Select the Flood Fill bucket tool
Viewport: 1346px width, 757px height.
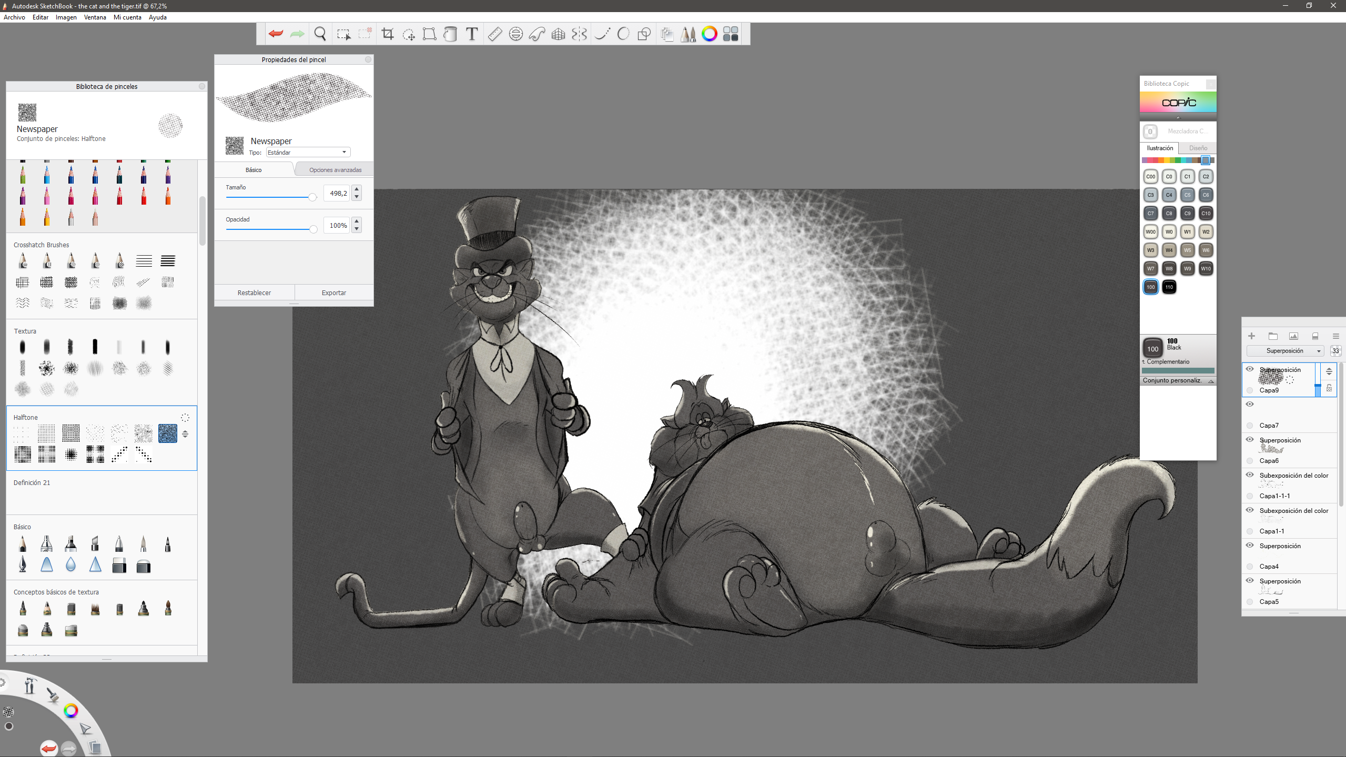point(450,34)
